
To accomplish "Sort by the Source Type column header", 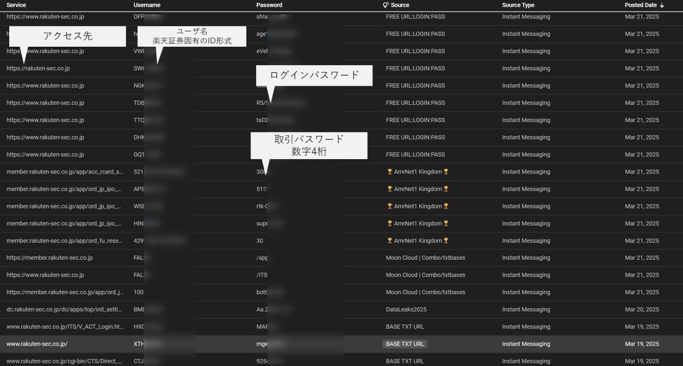I will (x=518, y=5).
